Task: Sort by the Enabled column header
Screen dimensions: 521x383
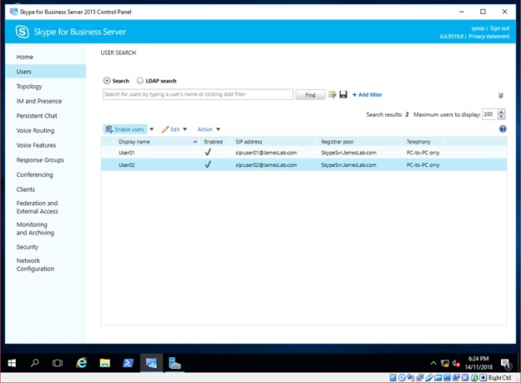Action: point(213,142)
